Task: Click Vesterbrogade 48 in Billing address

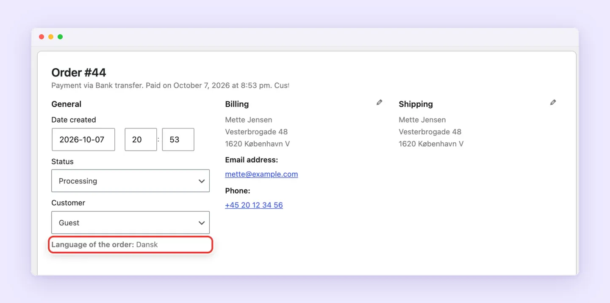Action: pos(256,132)
